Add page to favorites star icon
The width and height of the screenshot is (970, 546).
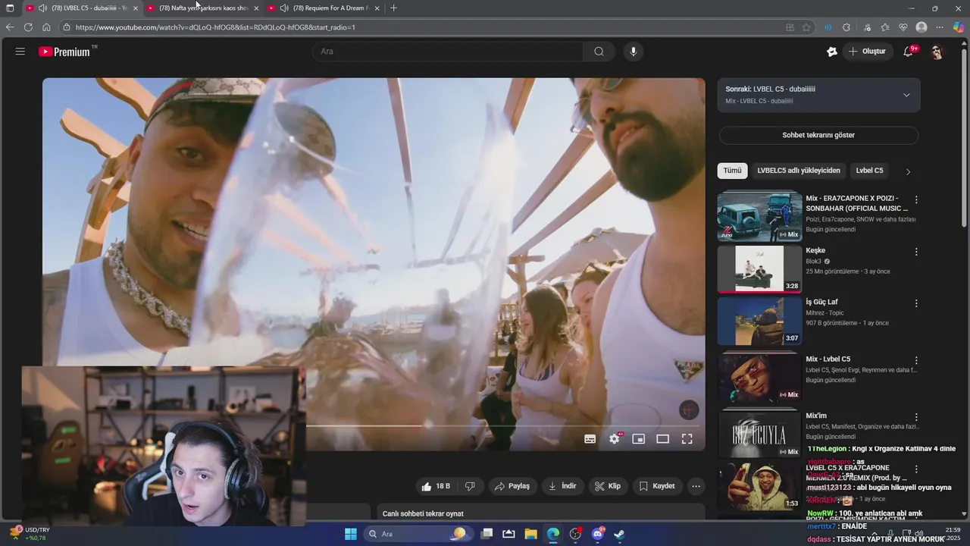[x=806, y=27]
